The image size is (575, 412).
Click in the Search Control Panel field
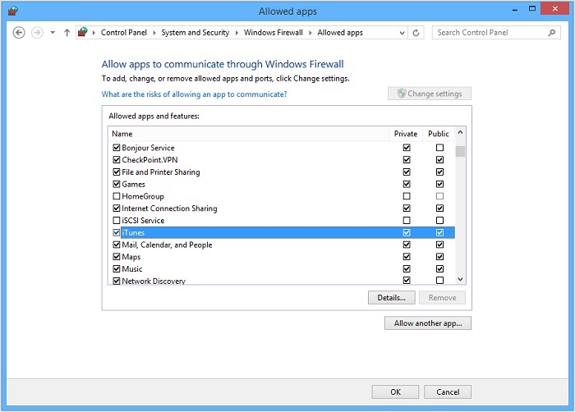point(489,33)
